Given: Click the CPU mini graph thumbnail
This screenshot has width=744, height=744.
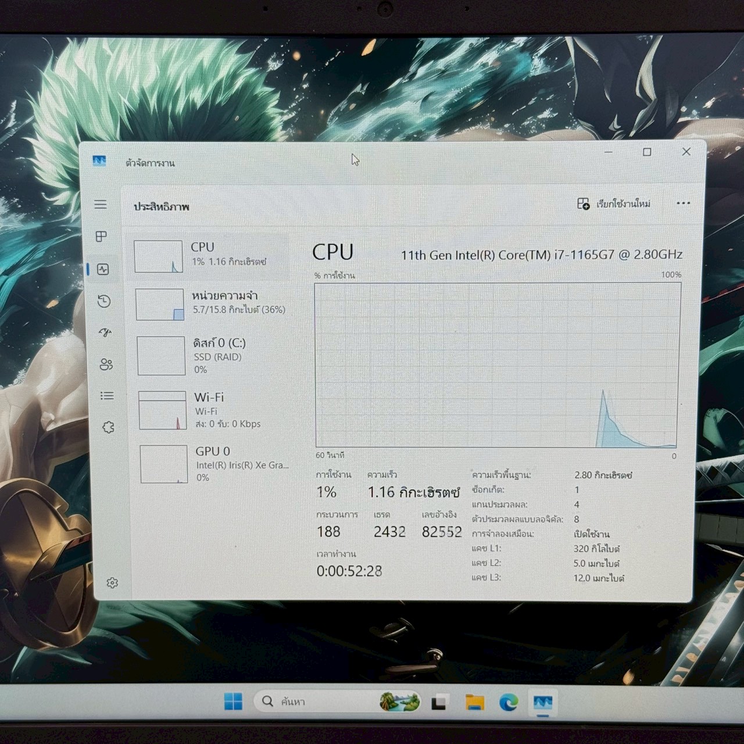Looking at the screenshot, I should coord(159,256).
